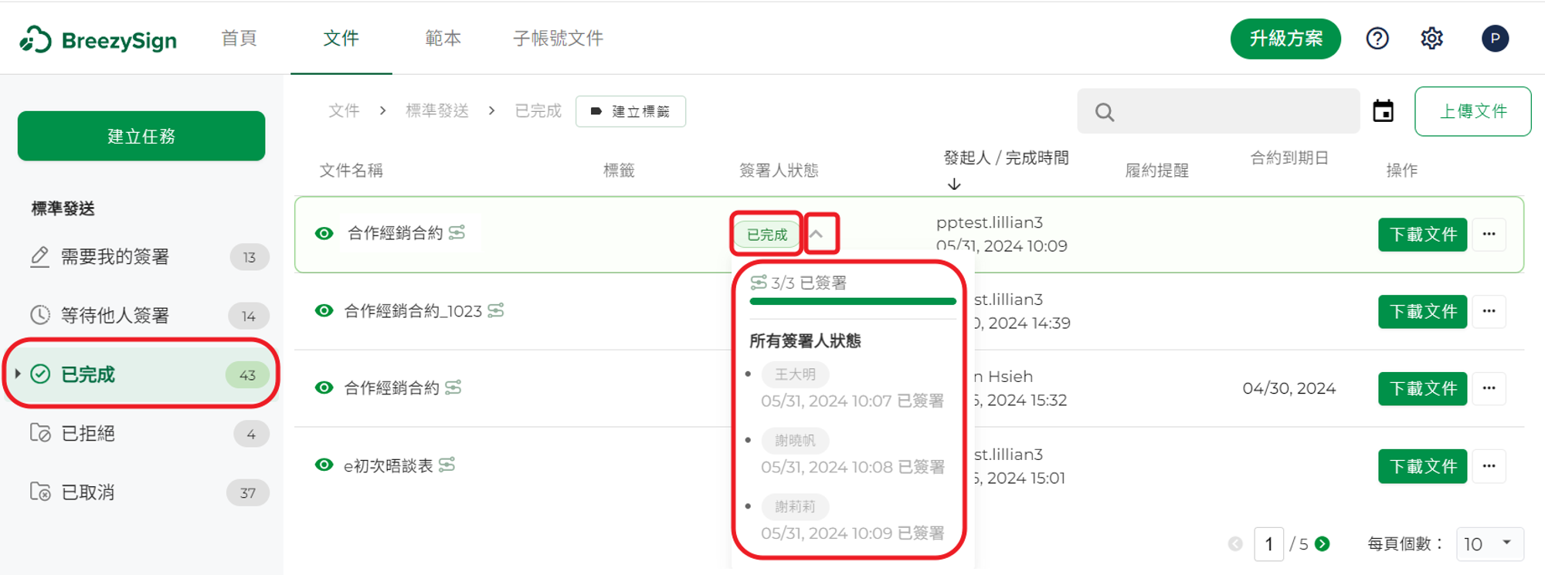This screenshot has height=575, width=1545.
Task: Open settings gear icon
Action: 1432,39
